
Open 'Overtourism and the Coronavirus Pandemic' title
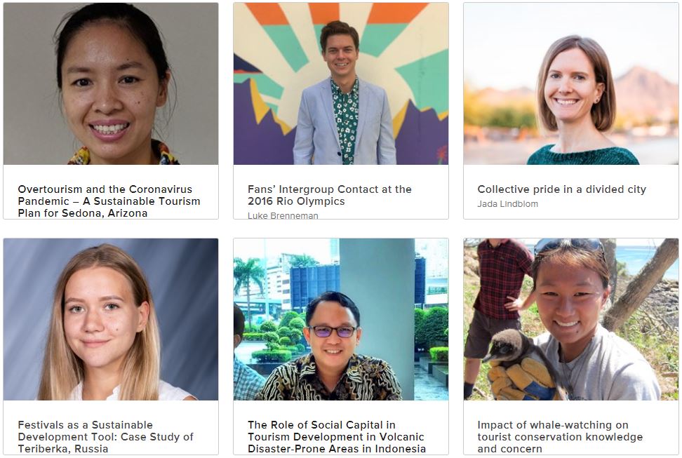109,201
